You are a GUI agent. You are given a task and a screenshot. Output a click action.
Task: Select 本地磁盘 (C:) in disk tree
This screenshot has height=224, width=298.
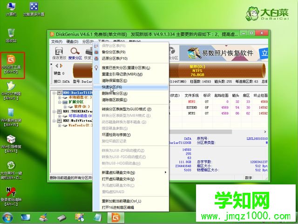[80, 97]
